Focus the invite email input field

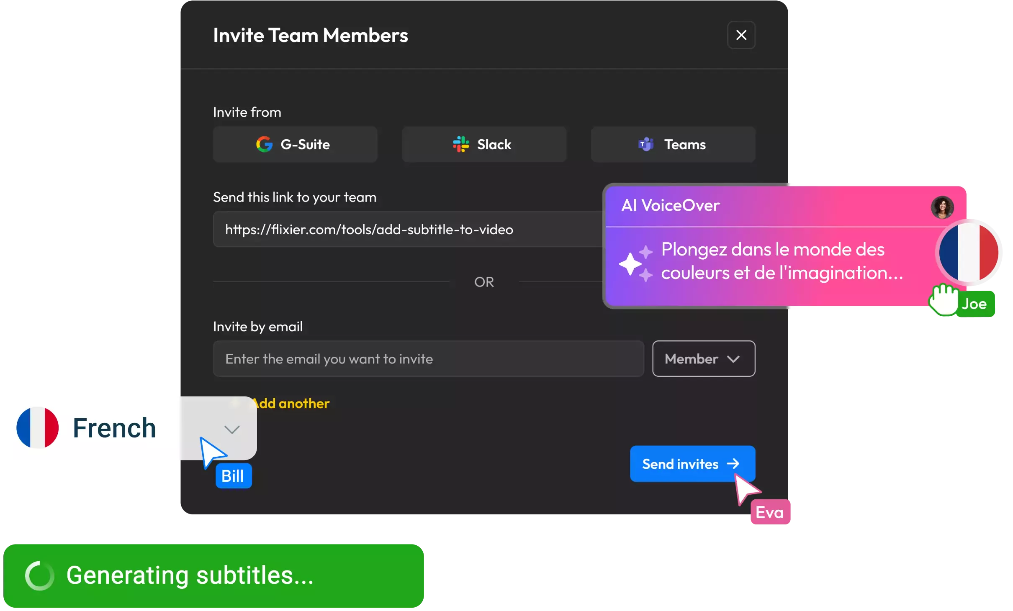pyautogui.click(x=428, y=359)
